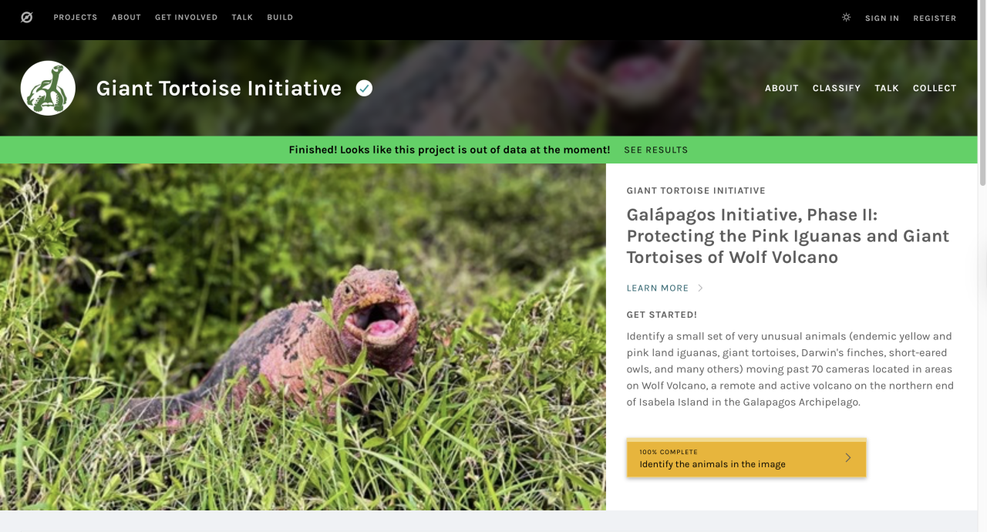Open the project's Talk tab
Screen dimensions: 987x532
click(x=887, y=88)
